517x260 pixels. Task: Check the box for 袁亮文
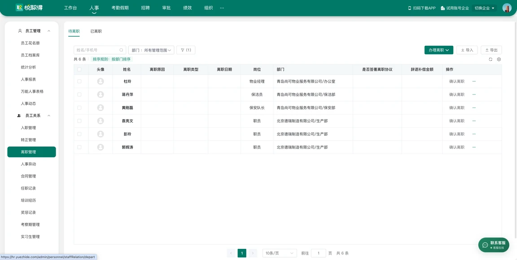[x=79, y=121]
